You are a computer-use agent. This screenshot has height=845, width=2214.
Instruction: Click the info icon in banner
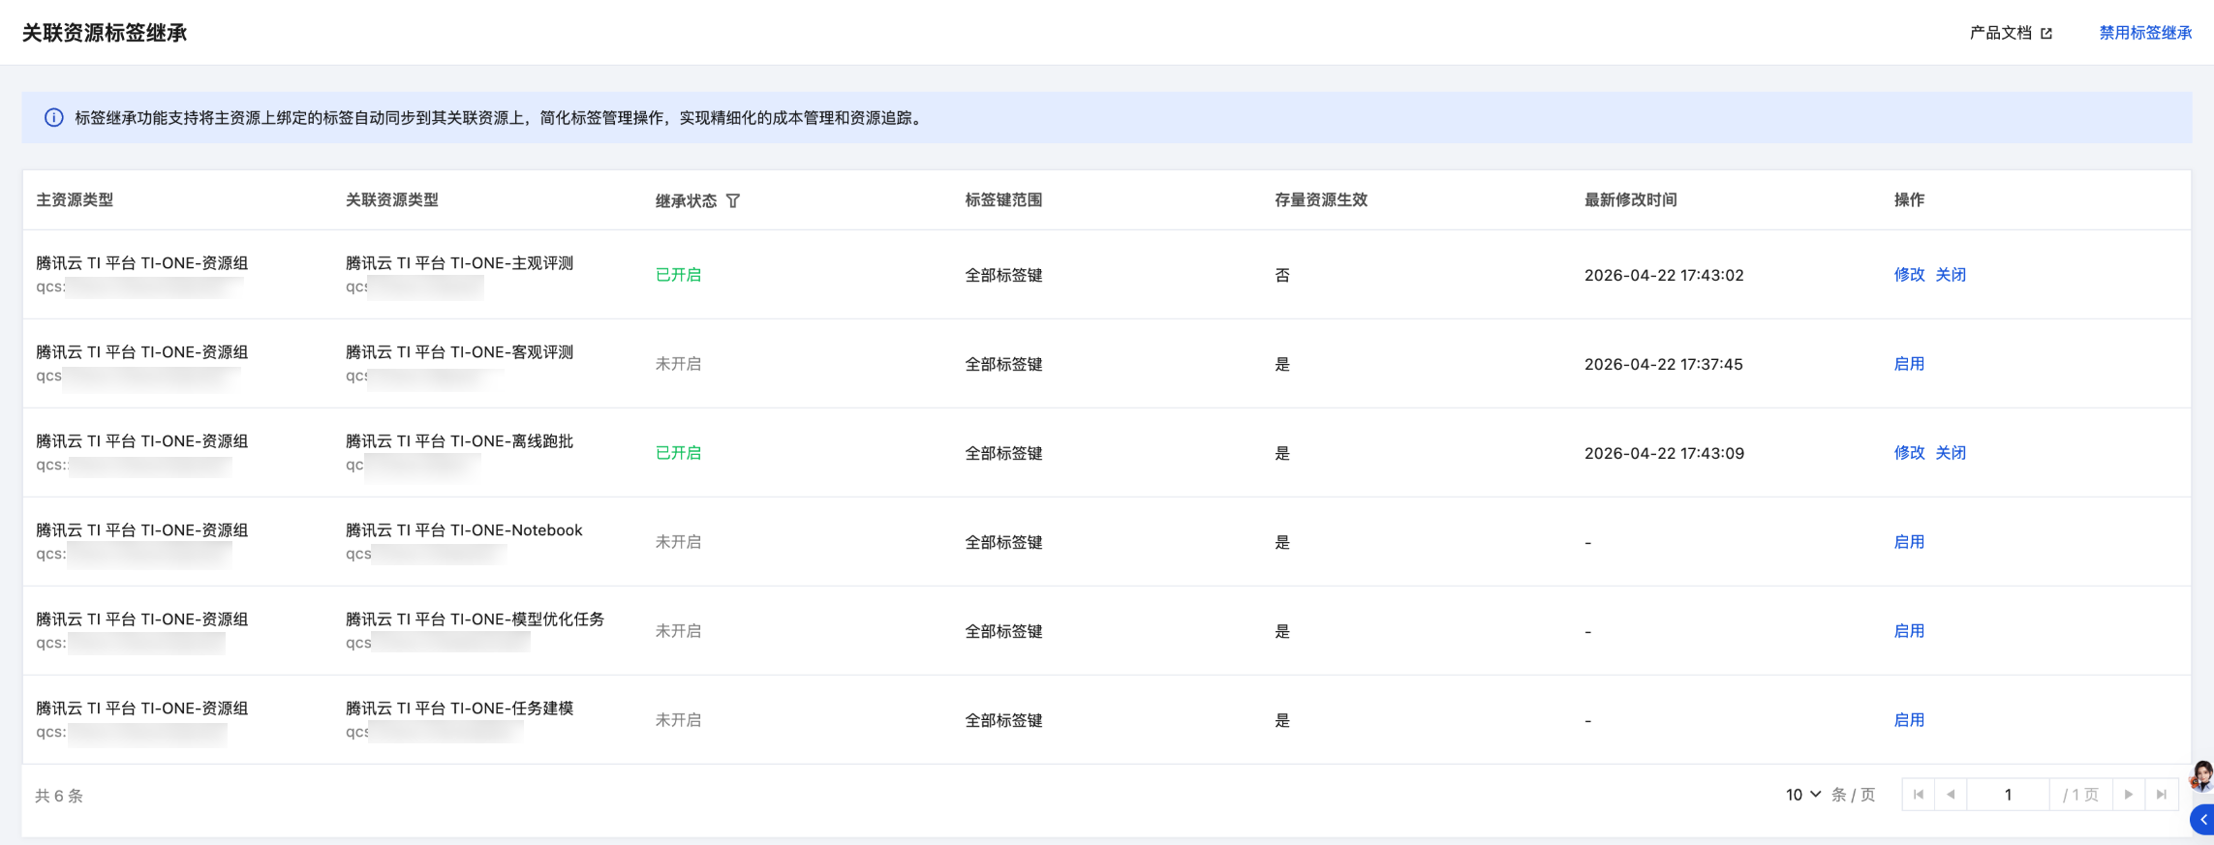tap(54, 118)
